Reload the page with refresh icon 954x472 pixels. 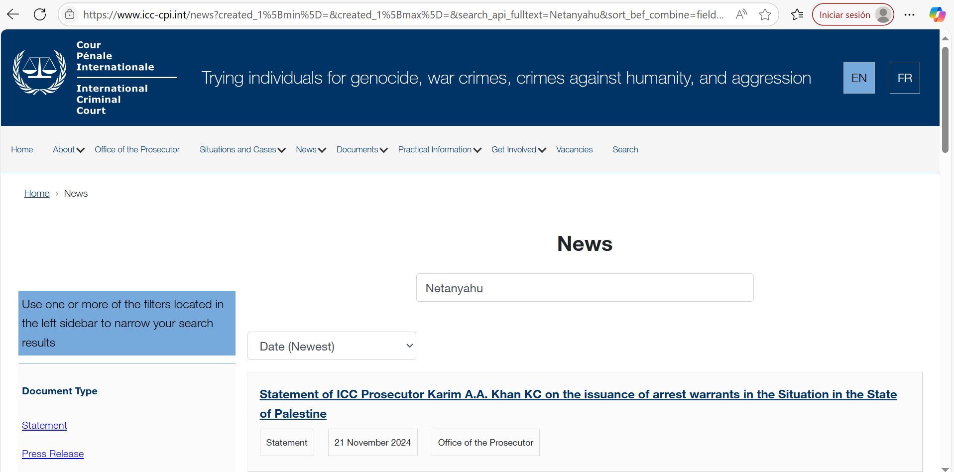click(x=40, y=14)
